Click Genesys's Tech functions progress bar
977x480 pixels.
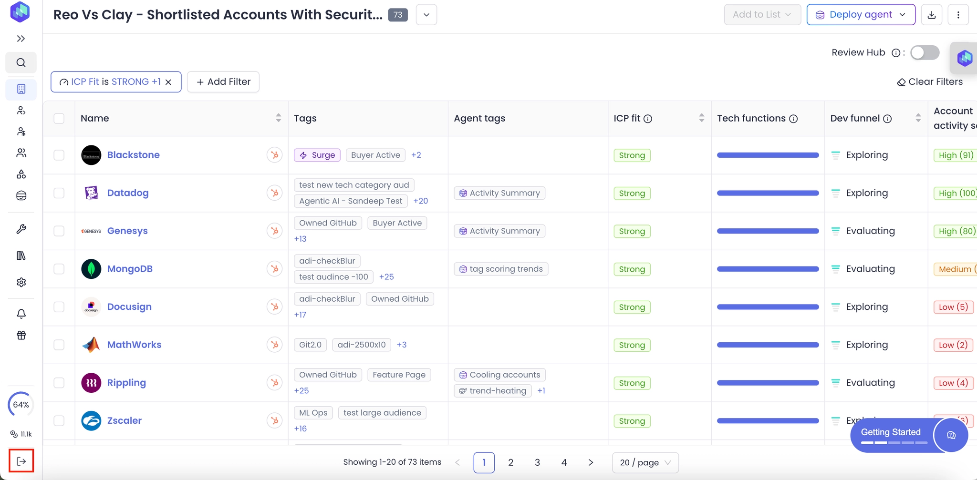click(x=768, y=231)
